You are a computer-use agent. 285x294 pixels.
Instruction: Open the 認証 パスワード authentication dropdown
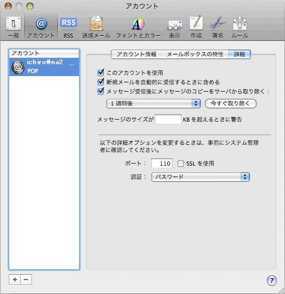pyautogui.click(x=200, y=177)
